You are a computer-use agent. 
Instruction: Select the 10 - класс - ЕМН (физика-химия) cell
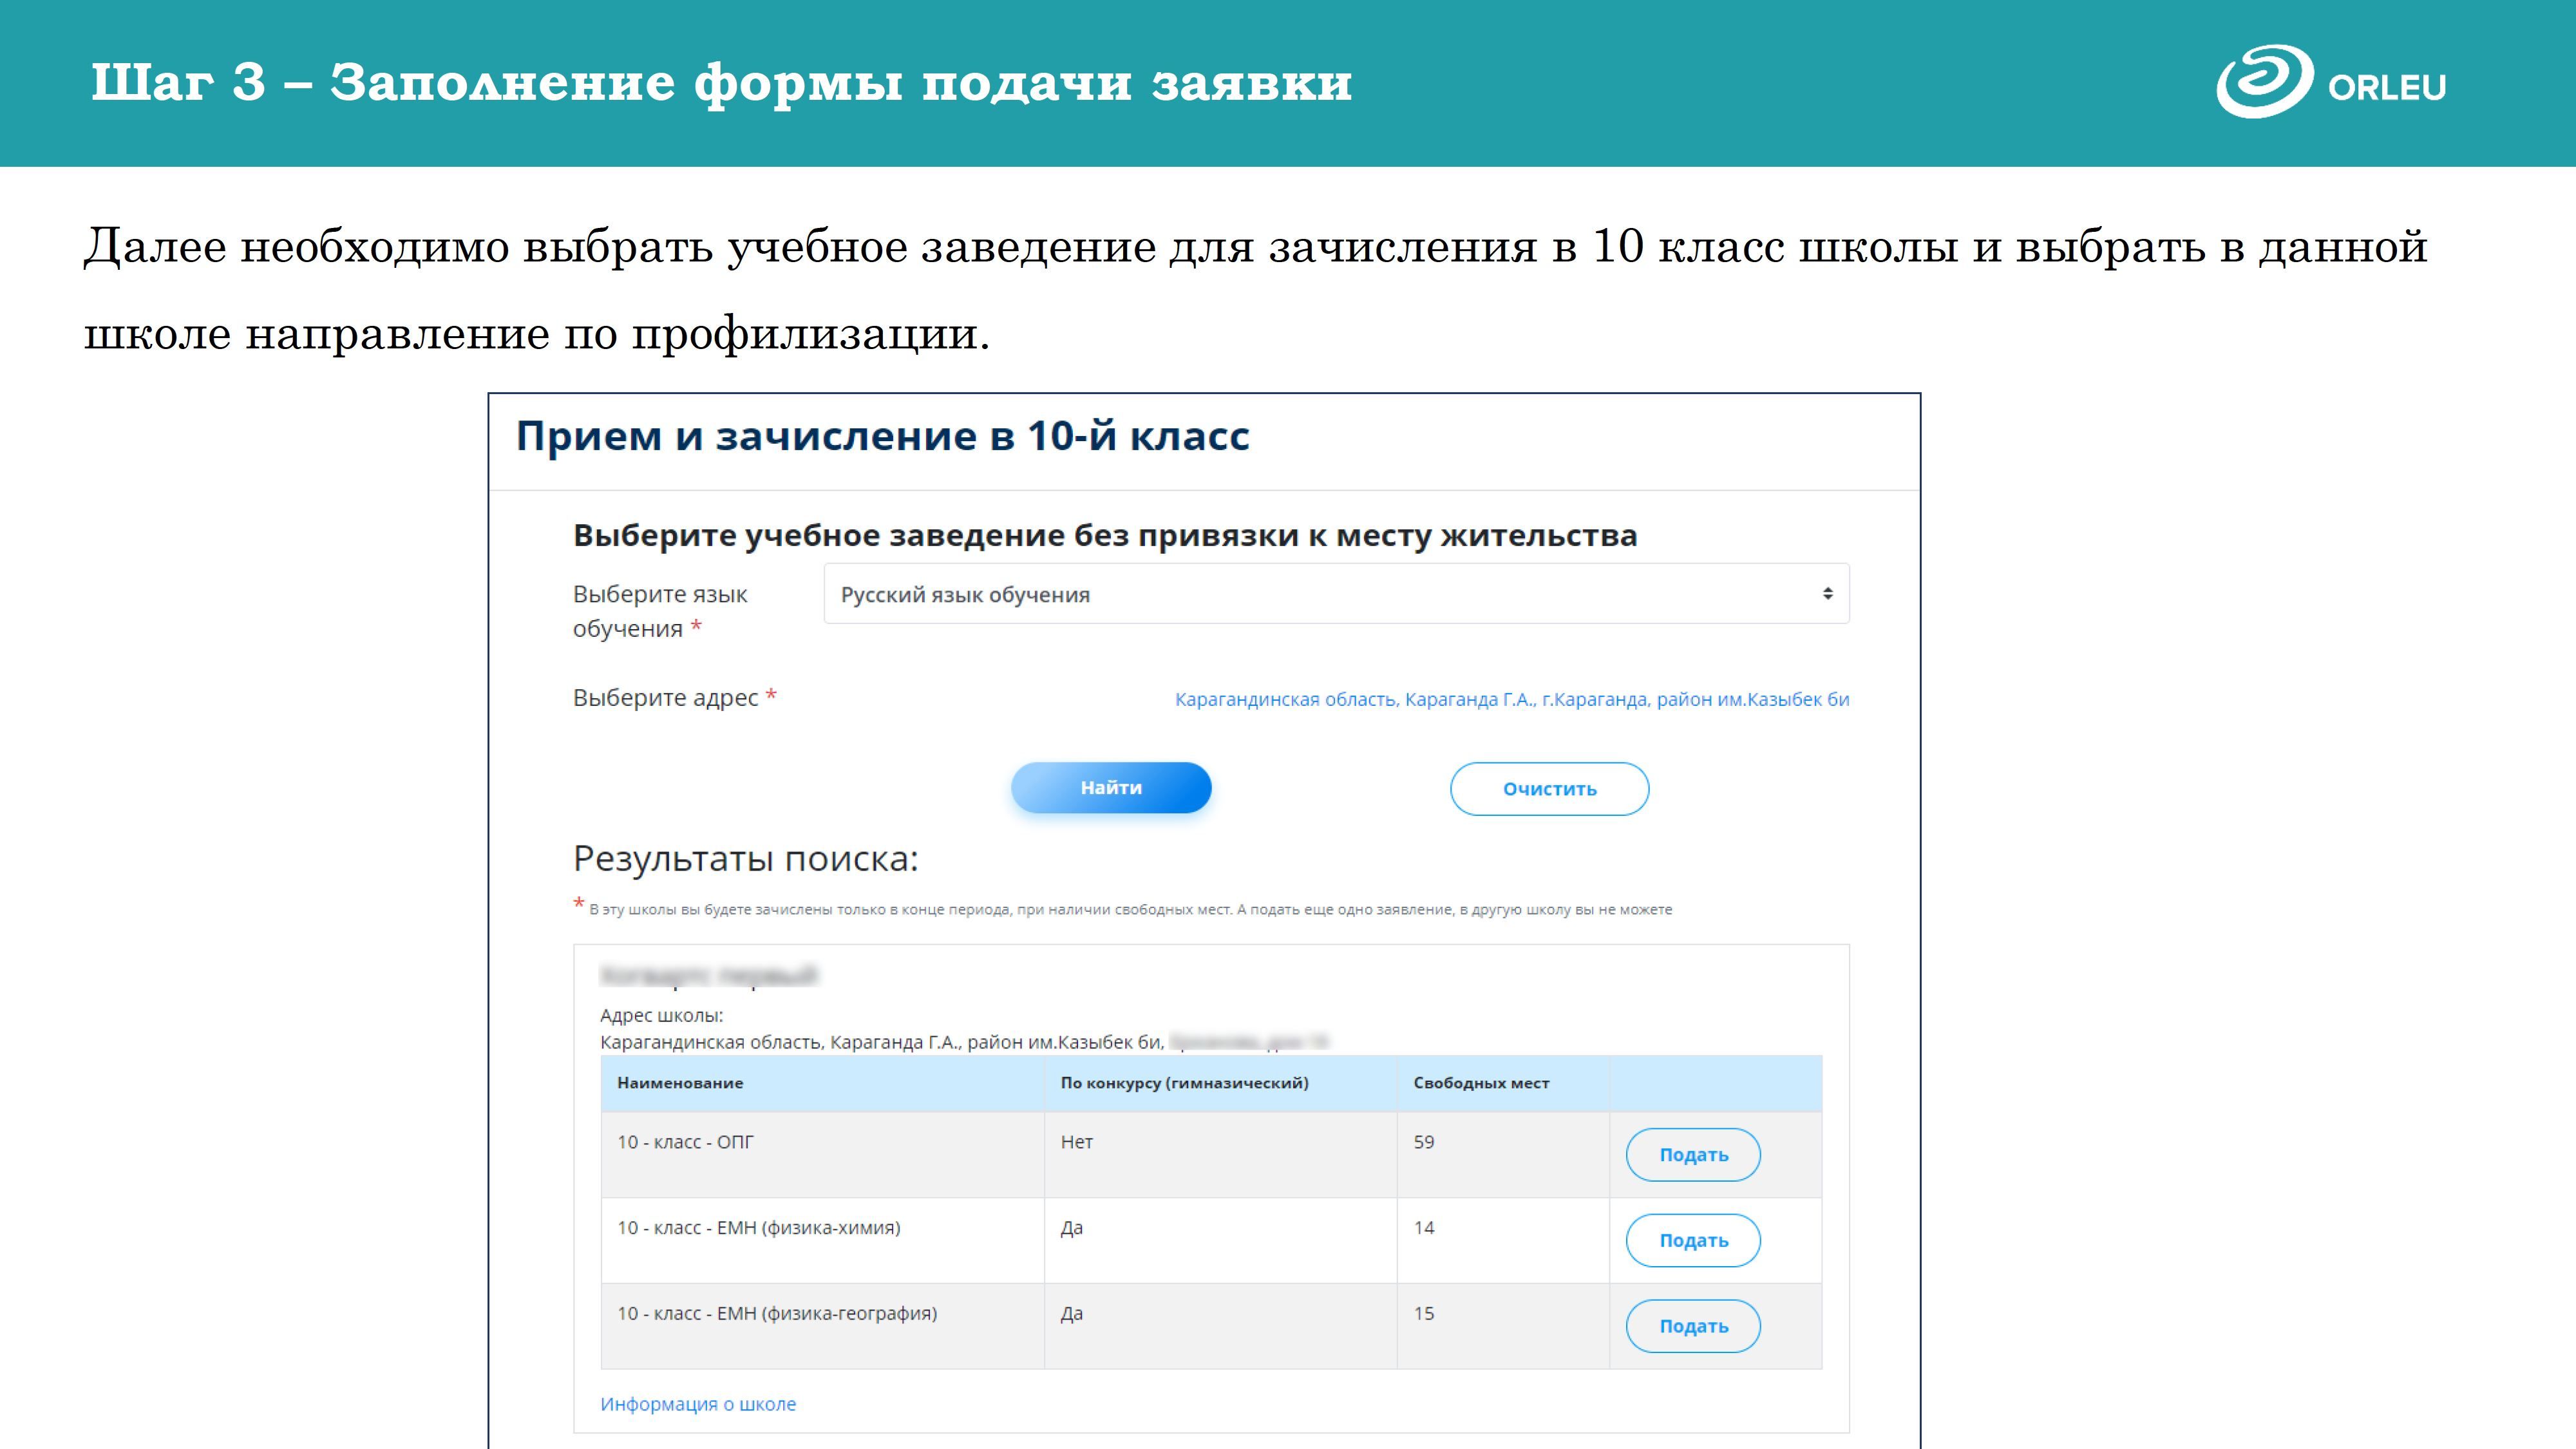click(x=758, y=1228)
